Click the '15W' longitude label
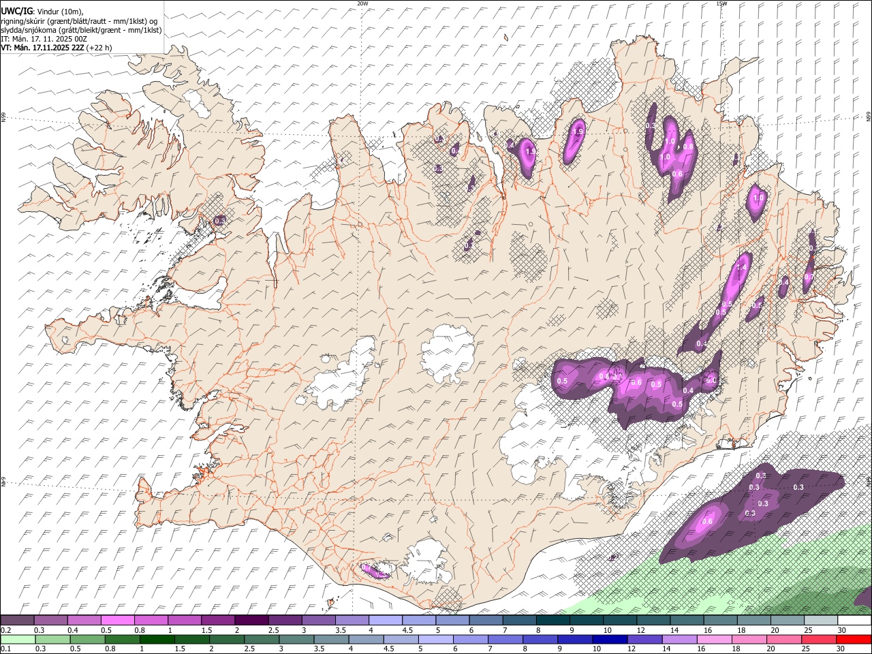This screenshot has height=654, width=872. (721, 3)
